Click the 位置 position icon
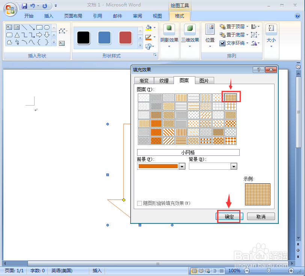305x276 pixels. pyautogui.click(x=210, y=29)
